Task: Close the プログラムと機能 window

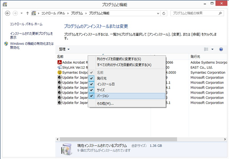Action: click(x=221, y=3)
